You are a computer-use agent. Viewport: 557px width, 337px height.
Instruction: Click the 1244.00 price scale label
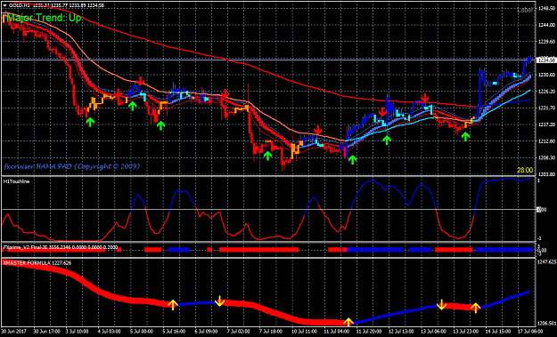pyautogui.click(x=546, y=25)
